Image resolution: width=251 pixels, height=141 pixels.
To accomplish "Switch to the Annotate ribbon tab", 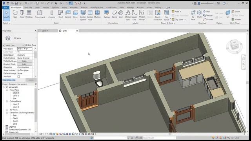I will pos(73,7).
